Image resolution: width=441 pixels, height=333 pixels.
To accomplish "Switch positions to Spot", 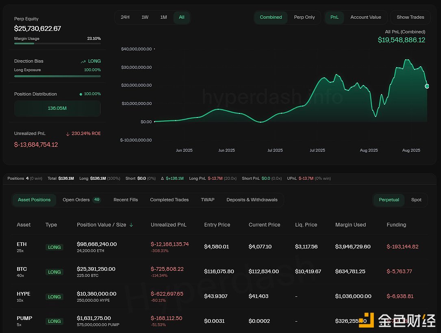I will 416,200.
